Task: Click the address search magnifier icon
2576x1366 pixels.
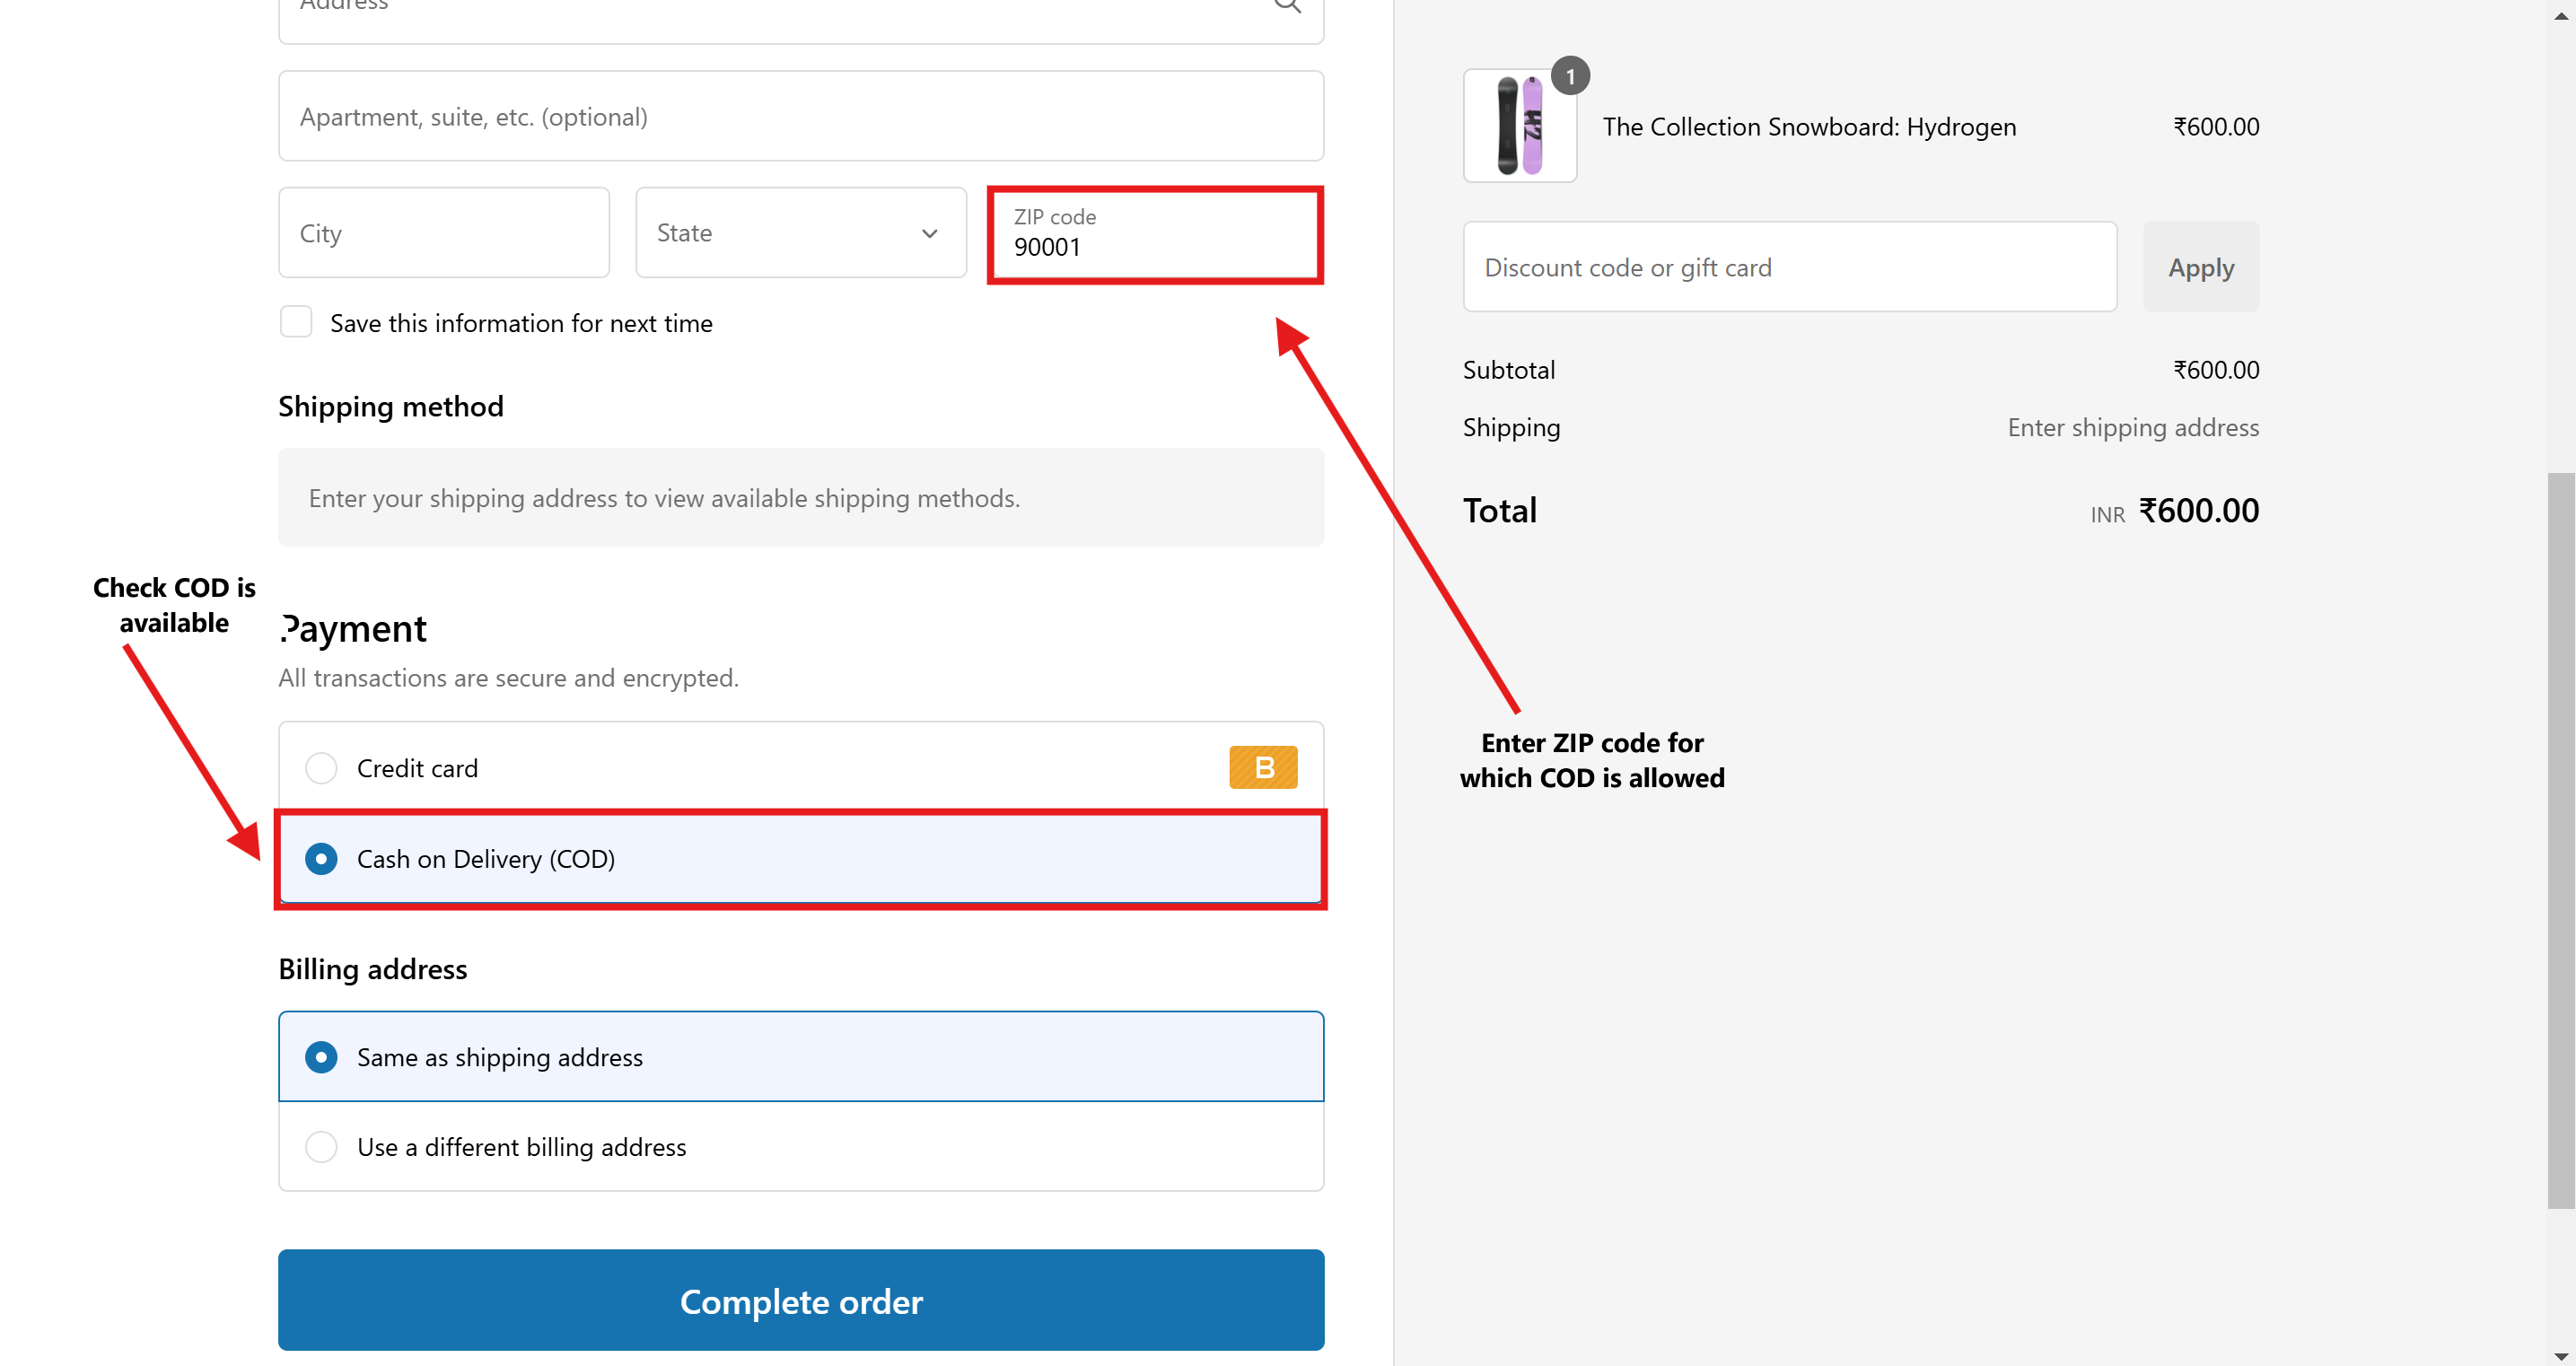Action: pos(1287,6)
